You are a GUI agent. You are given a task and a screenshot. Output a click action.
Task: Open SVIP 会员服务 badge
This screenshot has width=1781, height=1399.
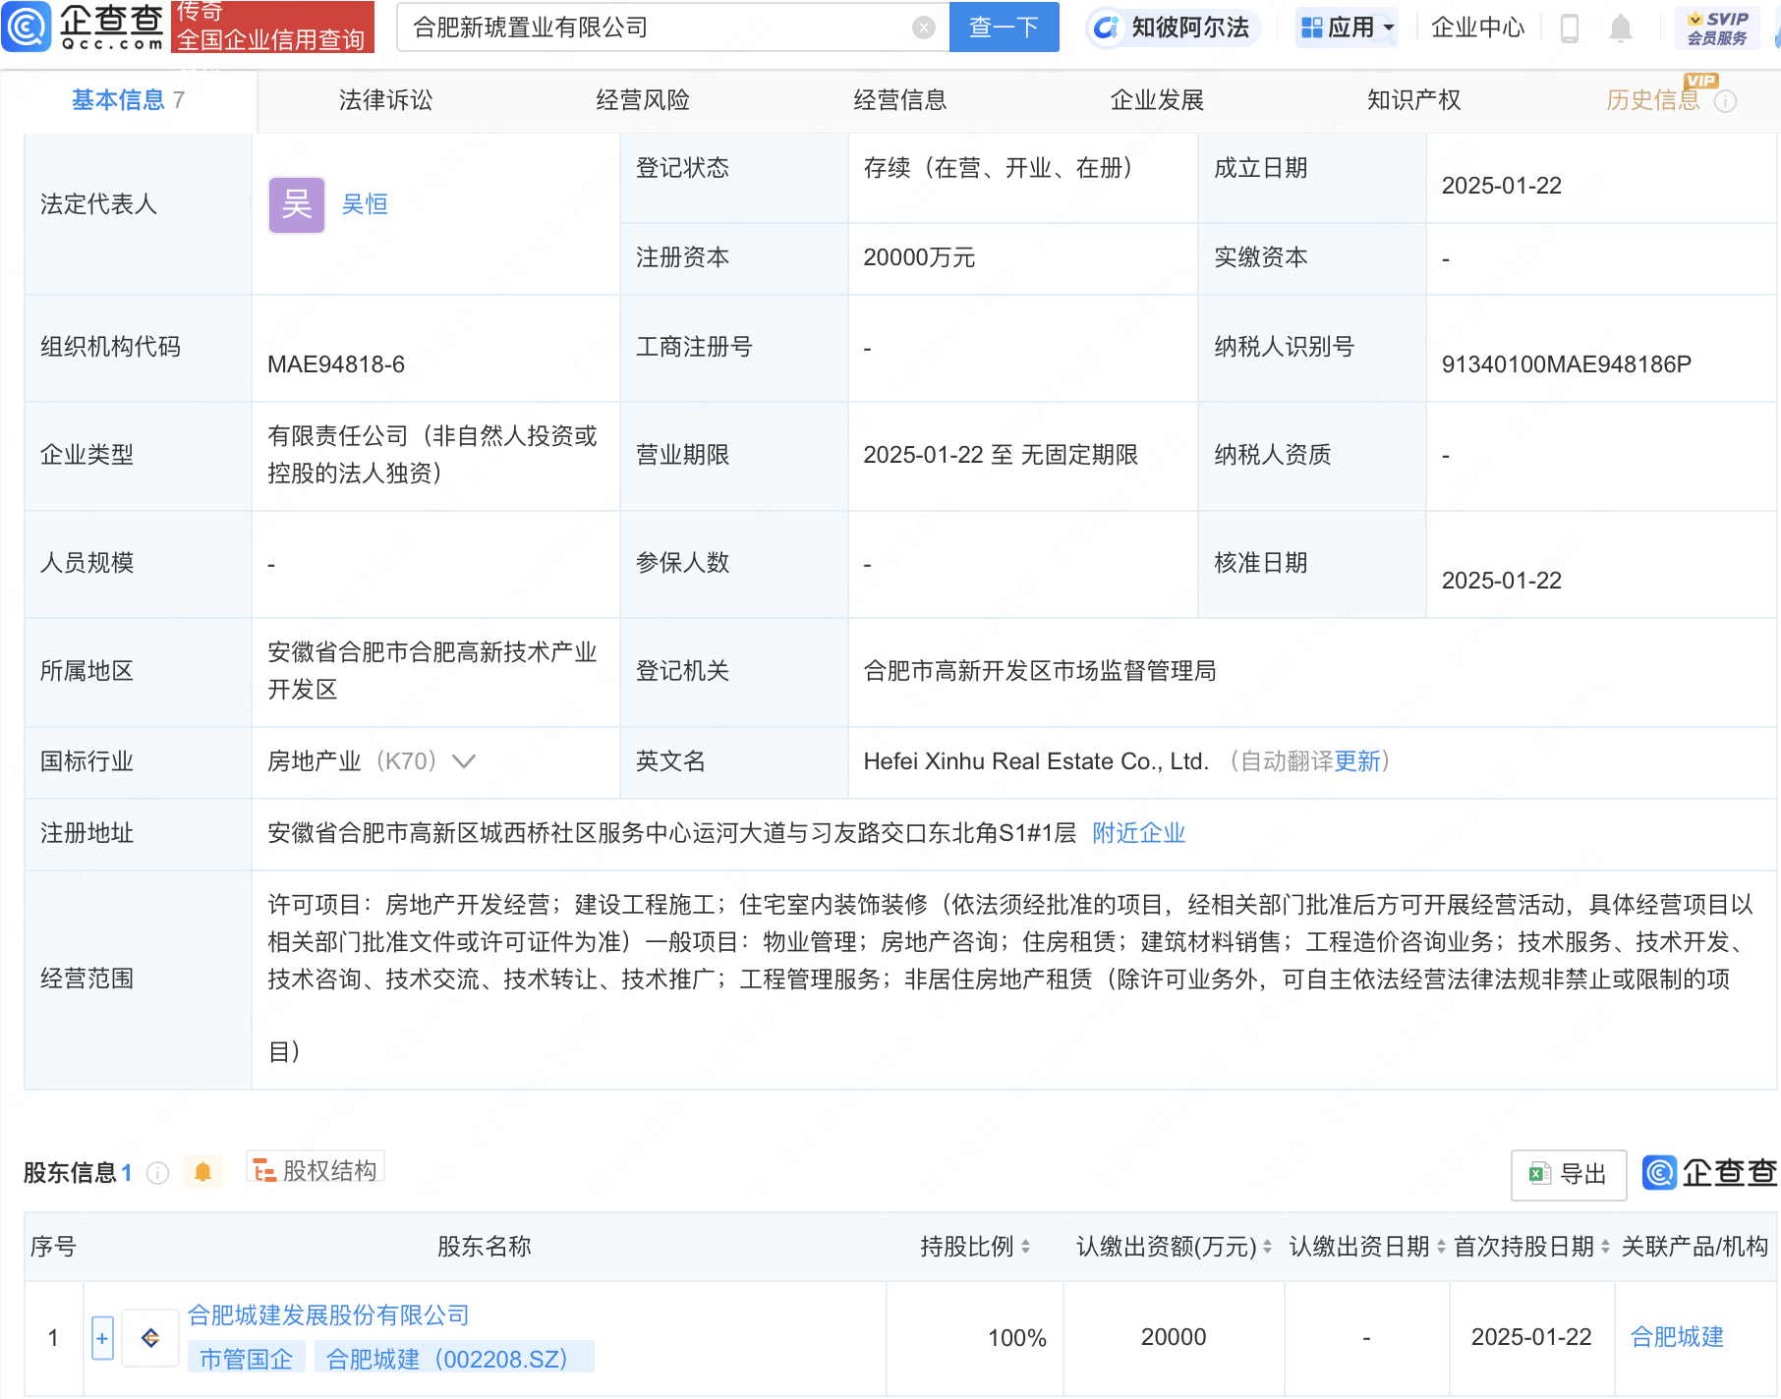coord(1717,28)
